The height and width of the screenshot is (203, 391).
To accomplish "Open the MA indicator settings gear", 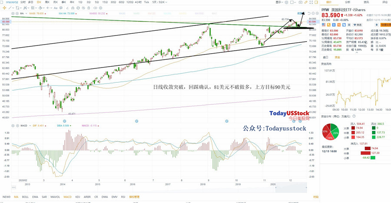I will point(13,13).
